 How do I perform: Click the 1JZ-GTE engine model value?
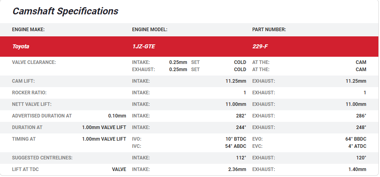tap(143, 46)
